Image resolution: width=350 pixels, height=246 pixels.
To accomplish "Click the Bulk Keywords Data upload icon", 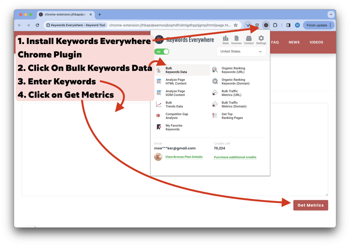I will [x=159, y=70].
